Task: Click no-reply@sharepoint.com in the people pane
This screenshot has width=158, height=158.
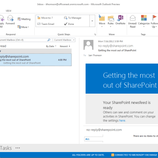Action: pyautogui.click(x=104, y=130)
